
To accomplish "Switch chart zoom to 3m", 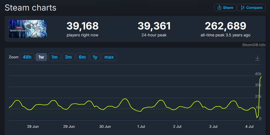I will 68,57.
